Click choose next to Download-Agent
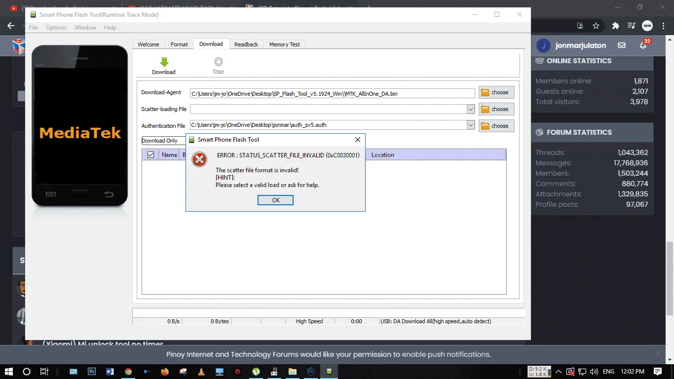The width and height of the screenshot is (674, 379). [496, 92]
